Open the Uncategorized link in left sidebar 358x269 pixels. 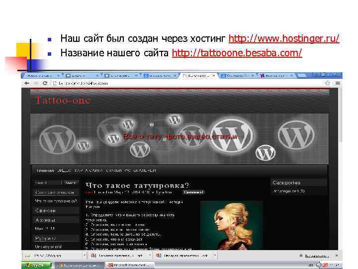tap(48, 247)
